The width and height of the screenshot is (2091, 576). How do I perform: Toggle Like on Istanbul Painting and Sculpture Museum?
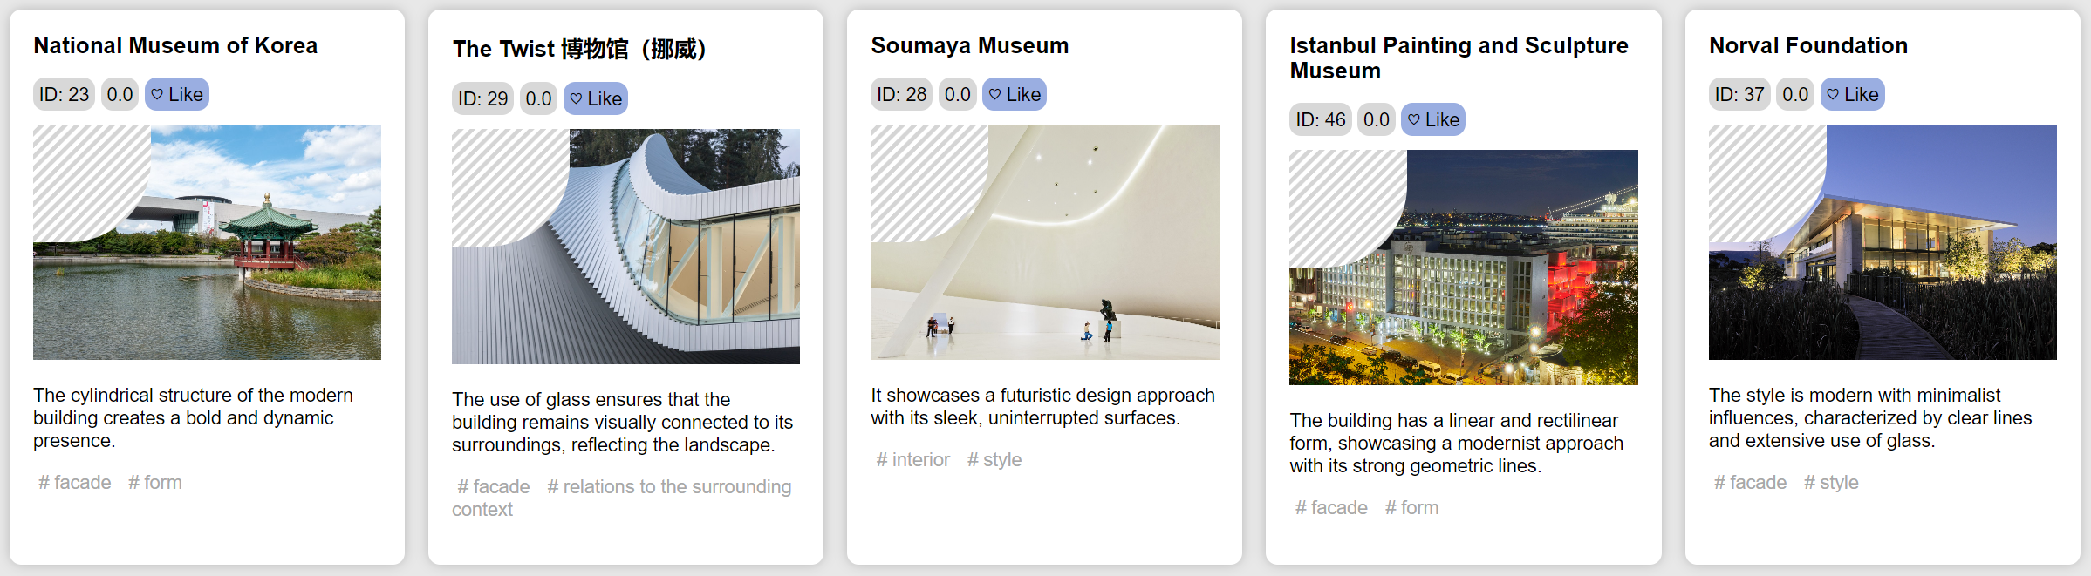click(x=1433, y=119)
